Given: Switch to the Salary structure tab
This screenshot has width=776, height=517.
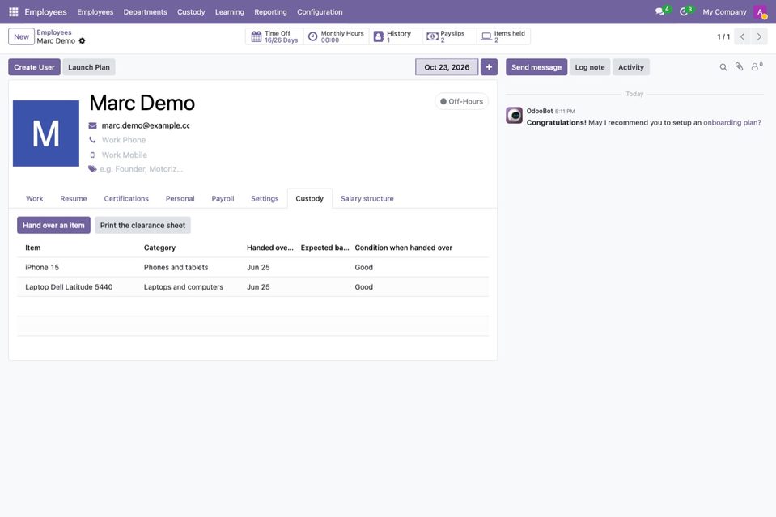Looking at the screenshot, I should (x=367, y=199).
